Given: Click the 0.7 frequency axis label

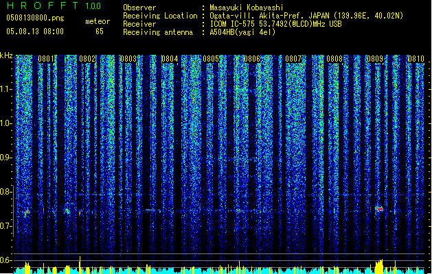Looking at the screenshot, I should (5, 226).
